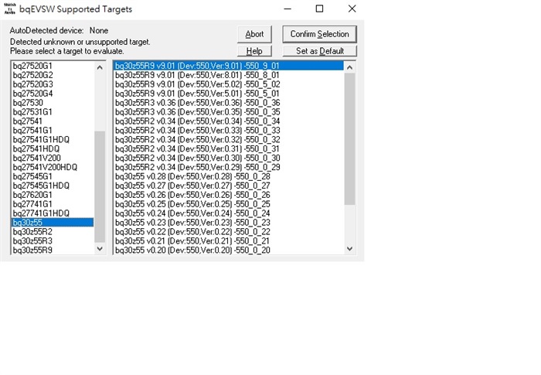Screen dimensions: 541x375
Task: Select the bq27541G1 device entry
Action: pyautogui.click(x=53, y=130)
